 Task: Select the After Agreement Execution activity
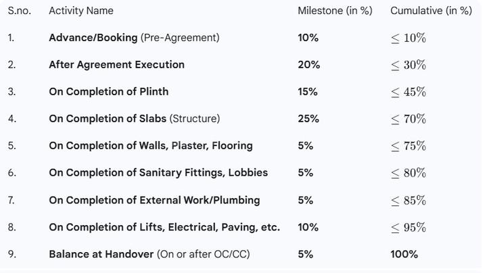pyautogui.click(x=116, y=65)
